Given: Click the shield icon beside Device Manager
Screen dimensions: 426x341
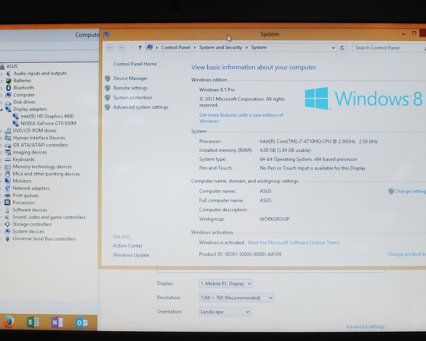Looking at the screenshot, I should click(x=108, y=78).
